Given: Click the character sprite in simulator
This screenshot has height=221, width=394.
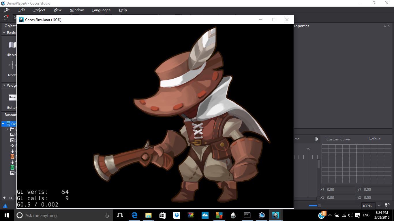Looking at the screenshot, I should [182, 115].
